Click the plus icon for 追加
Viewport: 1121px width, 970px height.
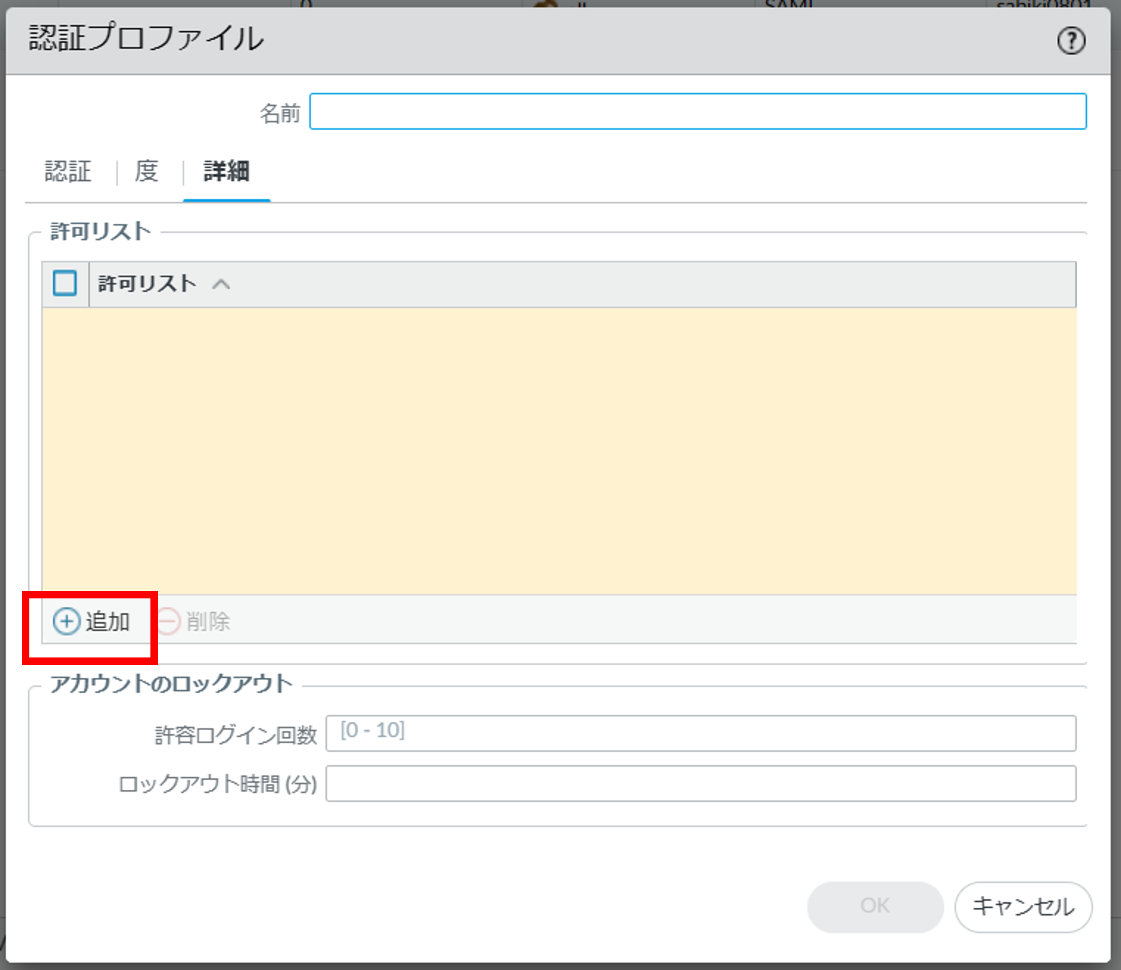(x=66, y=621)
